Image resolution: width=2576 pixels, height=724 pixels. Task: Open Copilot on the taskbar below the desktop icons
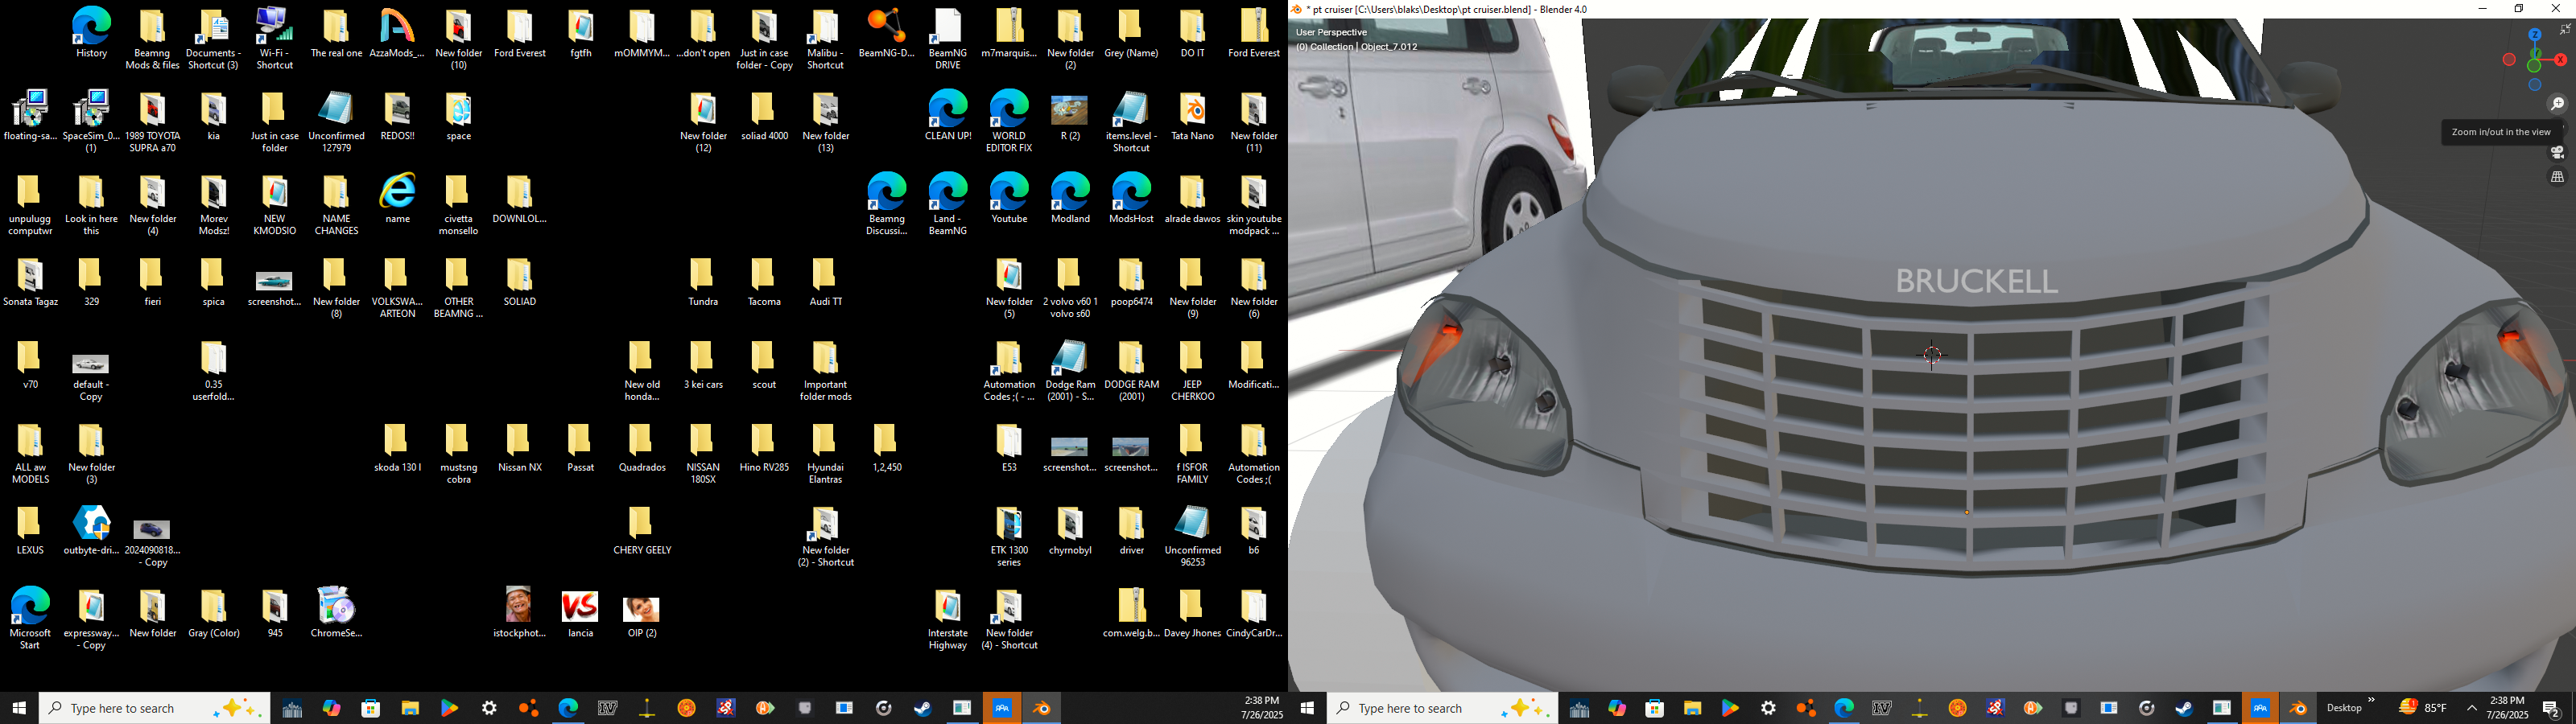331,709
